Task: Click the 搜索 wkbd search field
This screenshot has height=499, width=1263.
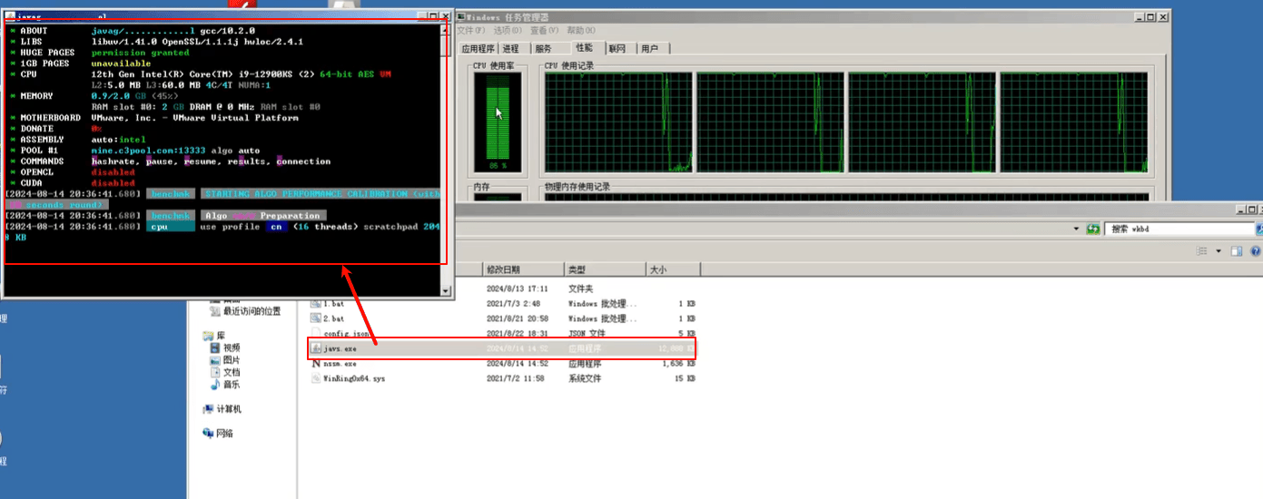Action: click(x=1179, y=230)
